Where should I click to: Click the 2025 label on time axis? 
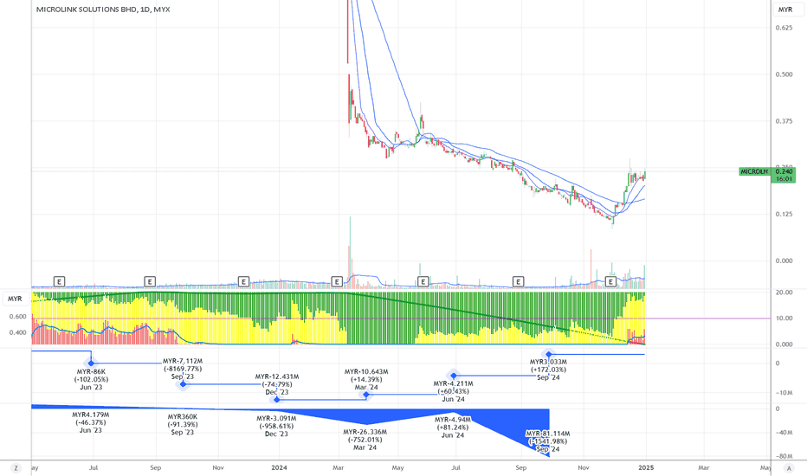[646, 467]
